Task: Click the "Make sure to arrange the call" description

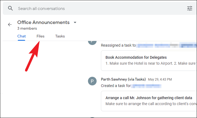Action: 150,104
